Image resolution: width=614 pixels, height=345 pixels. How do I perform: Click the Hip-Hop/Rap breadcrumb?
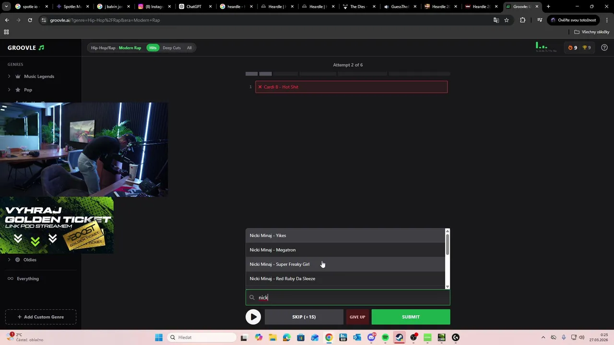tap(103, 48)
